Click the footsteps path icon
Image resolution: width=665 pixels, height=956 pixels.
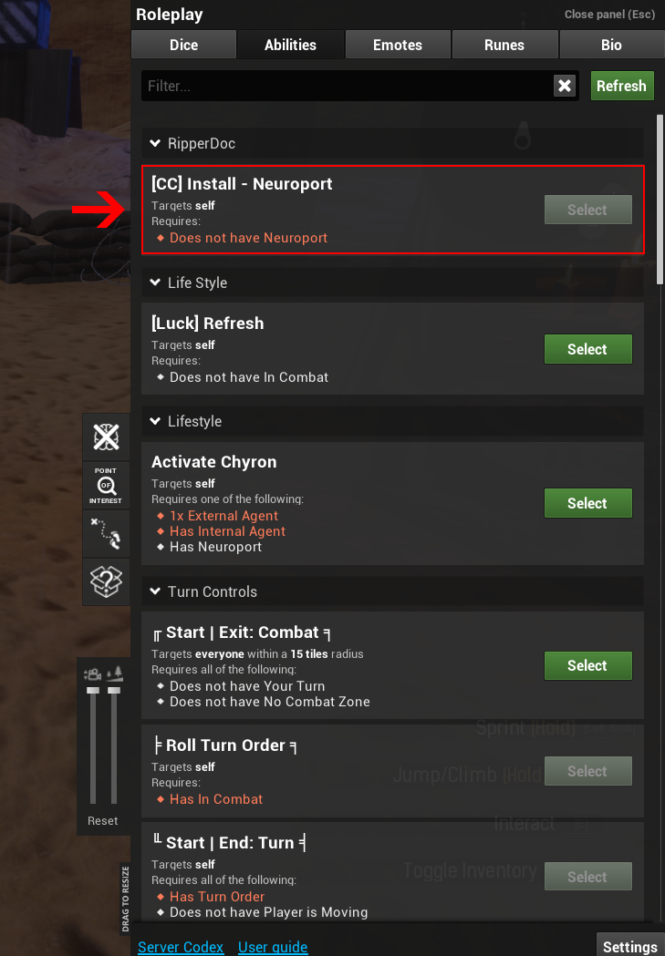(106, 533)
